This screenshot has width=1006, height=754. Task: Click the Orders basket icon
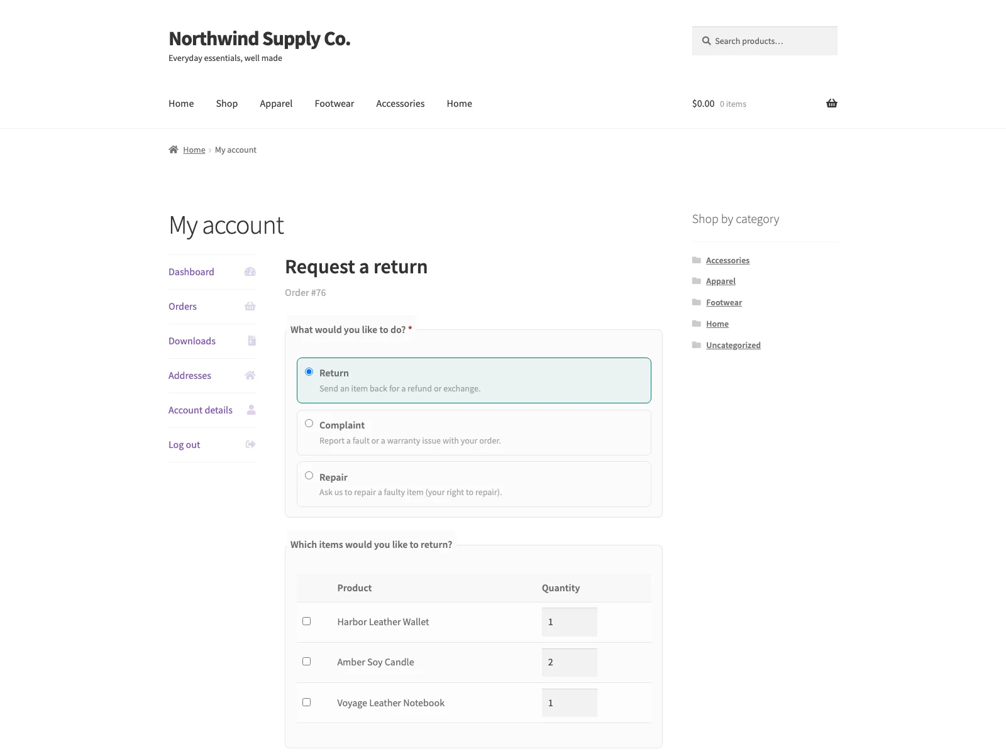(x=250, y=307)
